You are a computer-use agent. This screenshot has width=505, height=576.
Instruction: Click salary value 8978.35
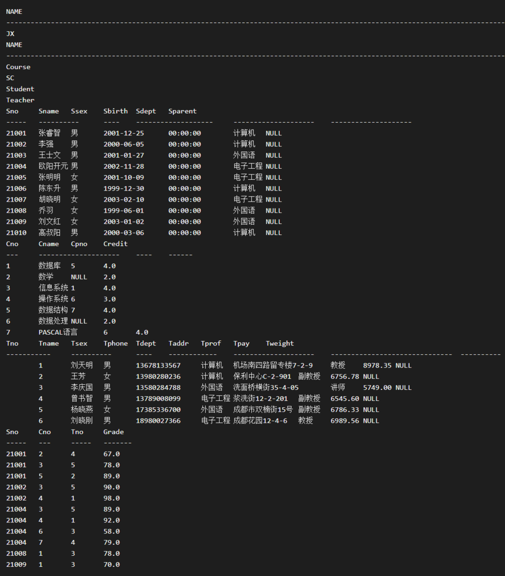coord(378,365)
